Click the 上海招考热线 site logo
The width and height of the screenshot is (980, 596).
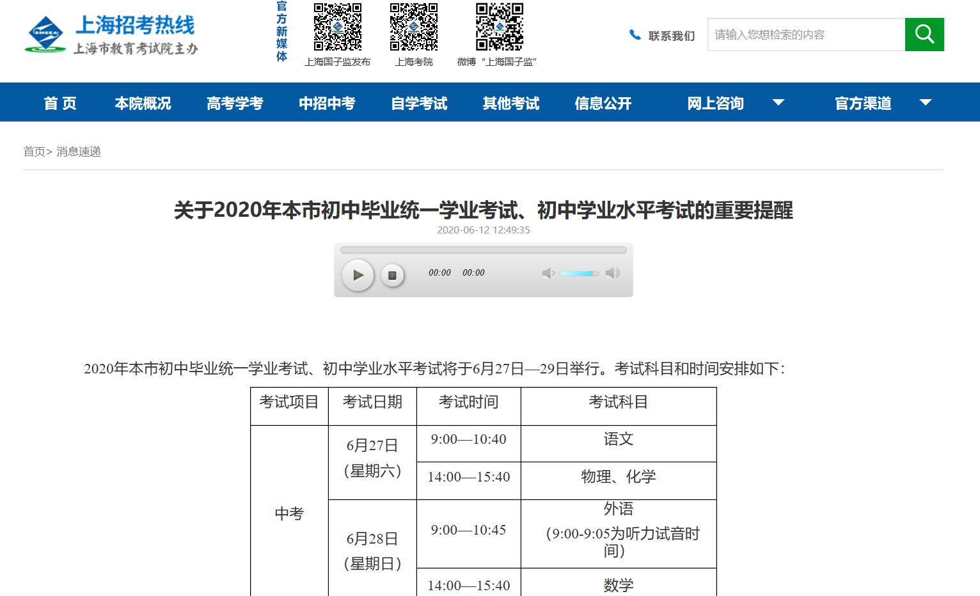tap(111, 35)
